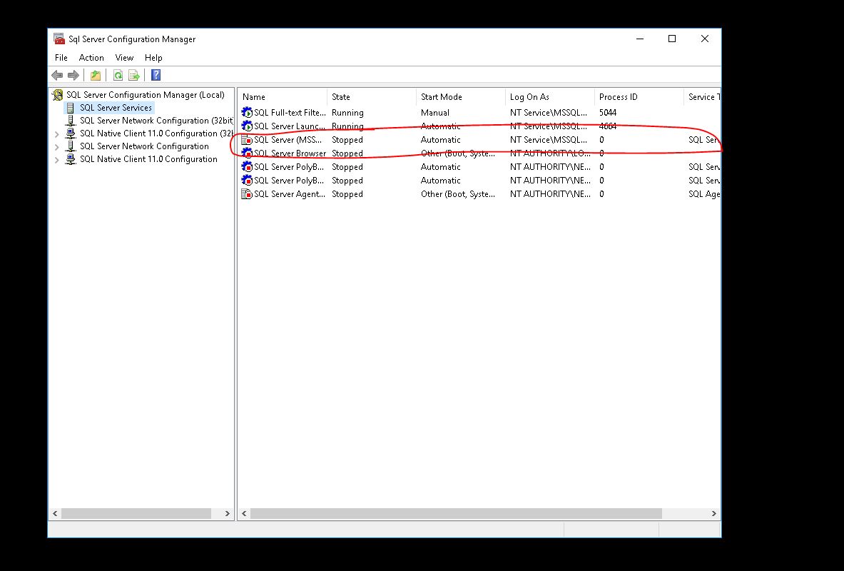This screenshot has height=571, width=844.
Task: Select SQL Server Services in the tree
Action: [116, 108]
